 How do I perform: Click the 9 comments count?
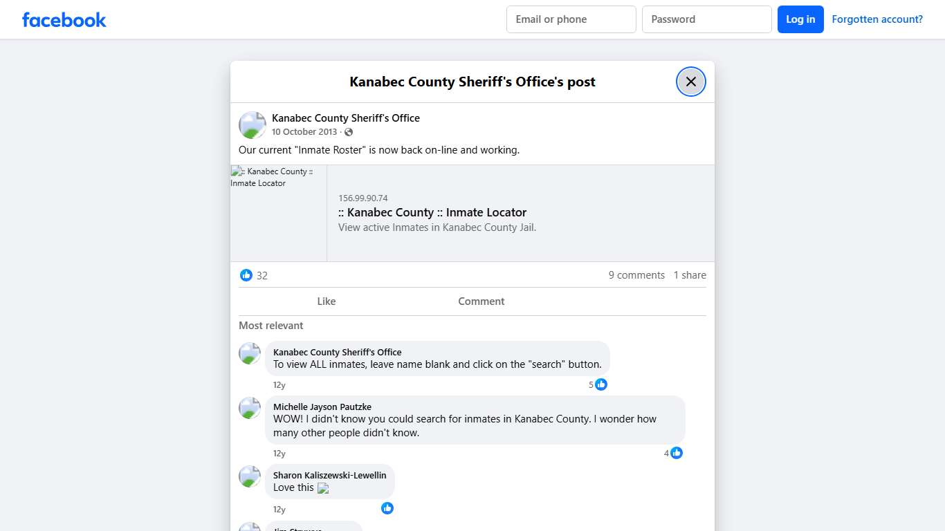(636, 274)
